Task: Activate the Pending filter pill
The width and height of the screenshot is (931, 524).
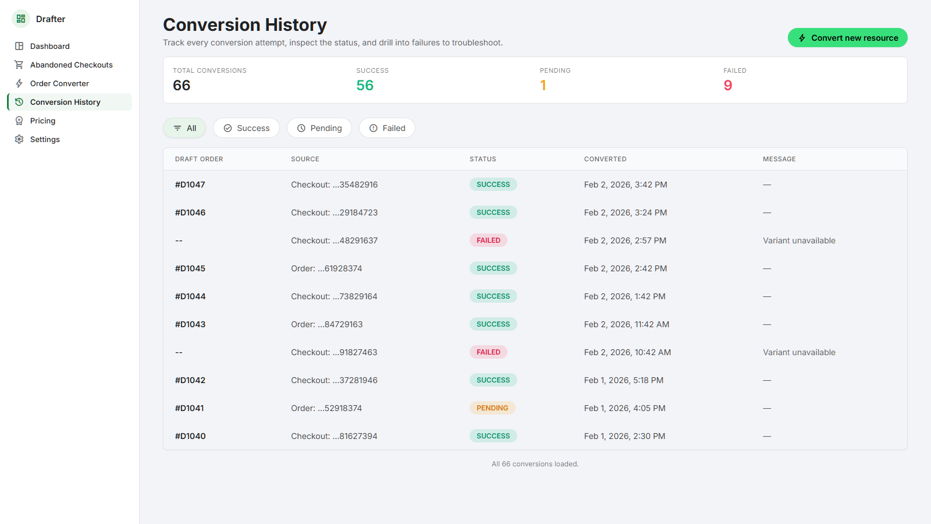Action: point(319,128)
